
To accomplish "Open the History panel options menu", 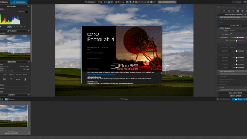I will click(29, 95).
